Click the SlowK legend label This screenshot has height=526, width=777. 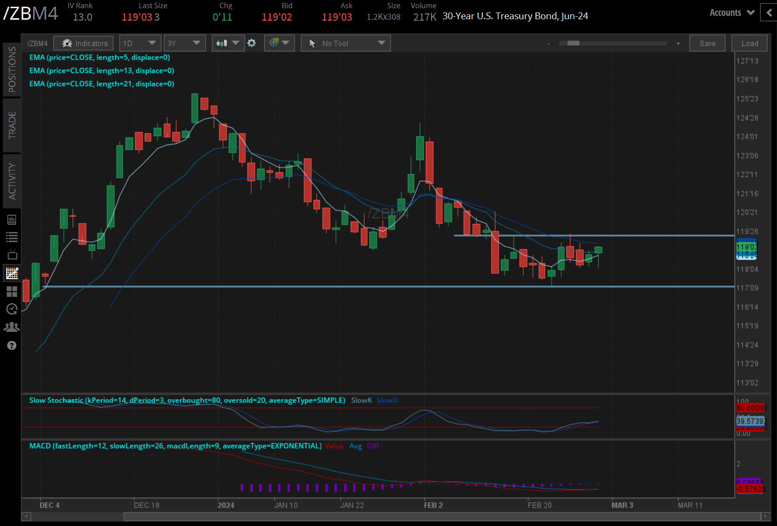click(x=361, y=400)
